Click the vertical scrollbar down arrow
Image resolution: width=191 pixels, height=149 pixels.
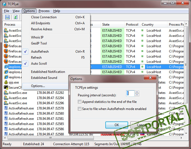coord(186,134)
